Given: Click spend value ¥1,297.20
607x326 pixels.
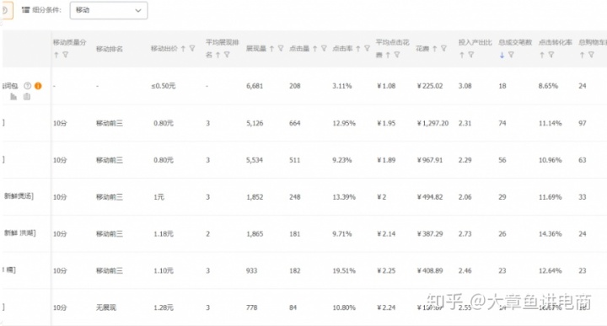Looking at the screenshot, I should point(432,123).
